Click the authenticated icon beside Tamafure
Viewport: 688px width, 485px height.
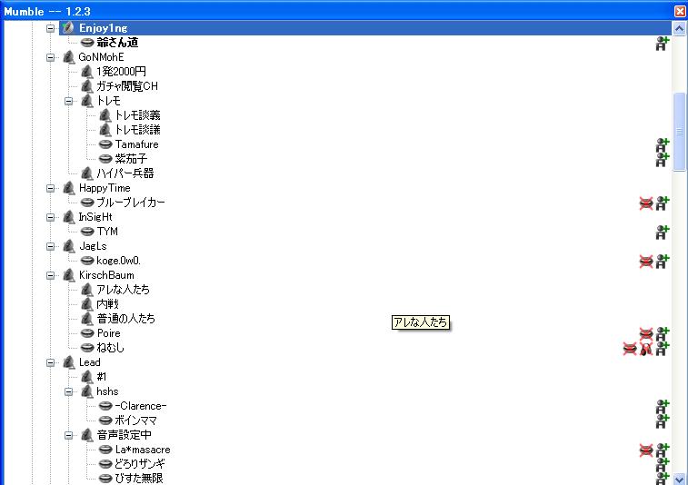point(663,145)
